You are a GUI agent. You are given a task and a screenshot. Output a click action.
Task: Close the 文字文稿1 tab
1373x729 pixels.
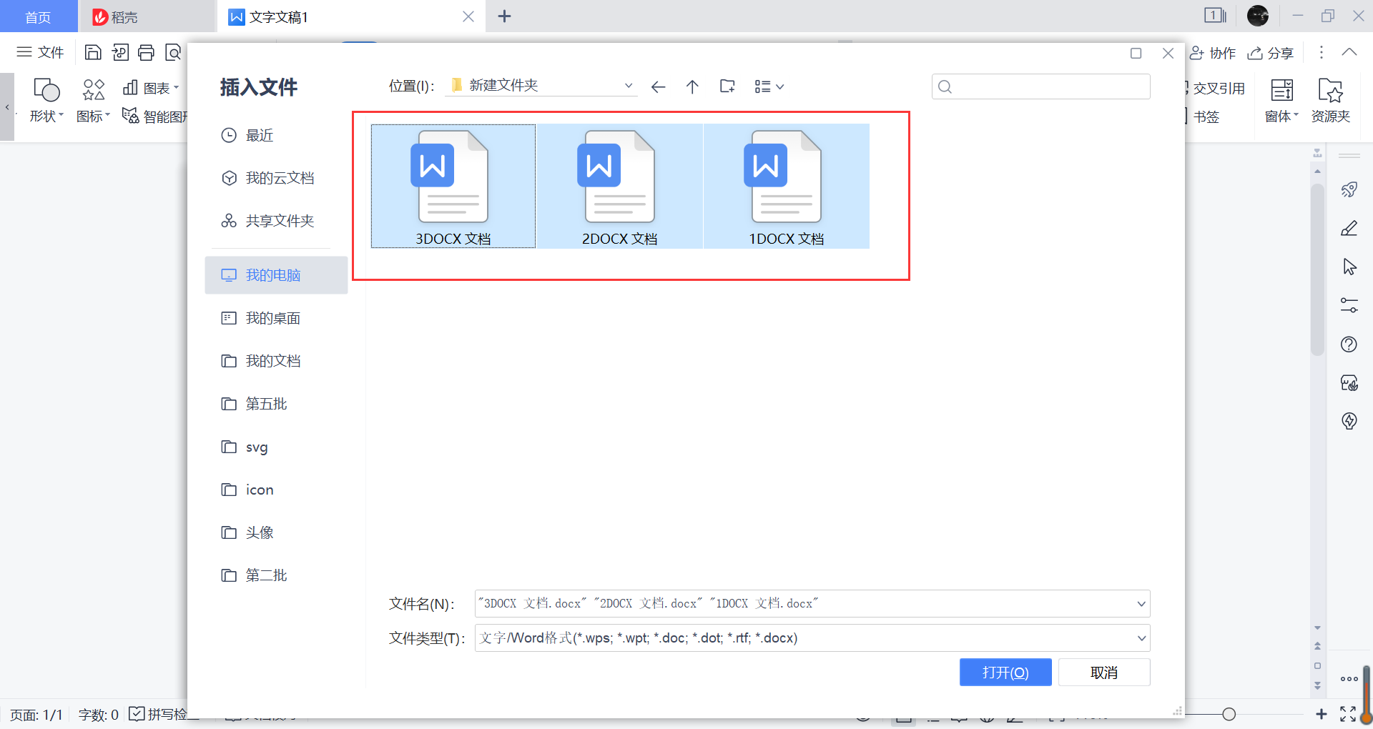click(468, 16)
